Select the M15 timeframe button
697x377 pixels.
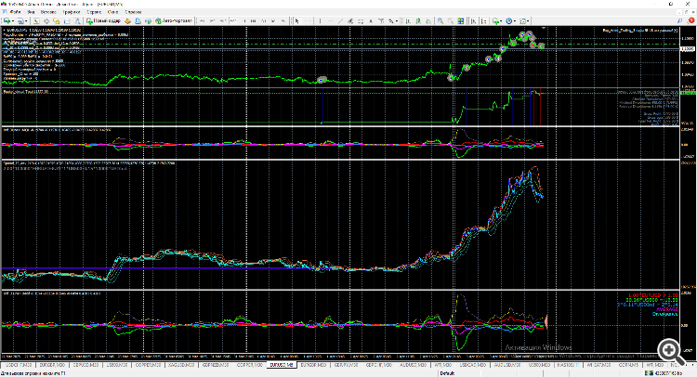coord(223,20)
